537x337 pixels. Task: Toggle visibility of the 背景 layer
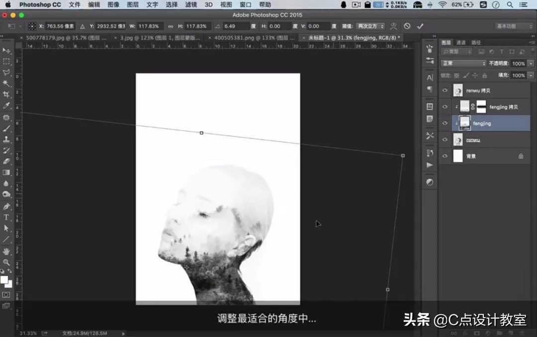[445, 156]
